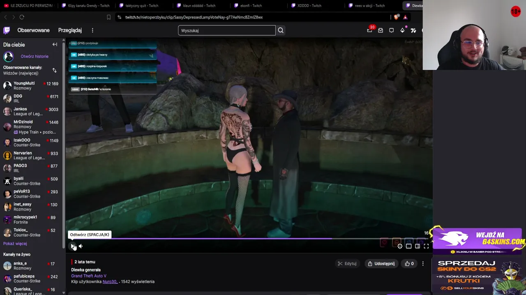The height and width of the screenshot is (295, 526).
Task: Click inet_easy's avatar in sidebar
Action: [x=7, y=206]
